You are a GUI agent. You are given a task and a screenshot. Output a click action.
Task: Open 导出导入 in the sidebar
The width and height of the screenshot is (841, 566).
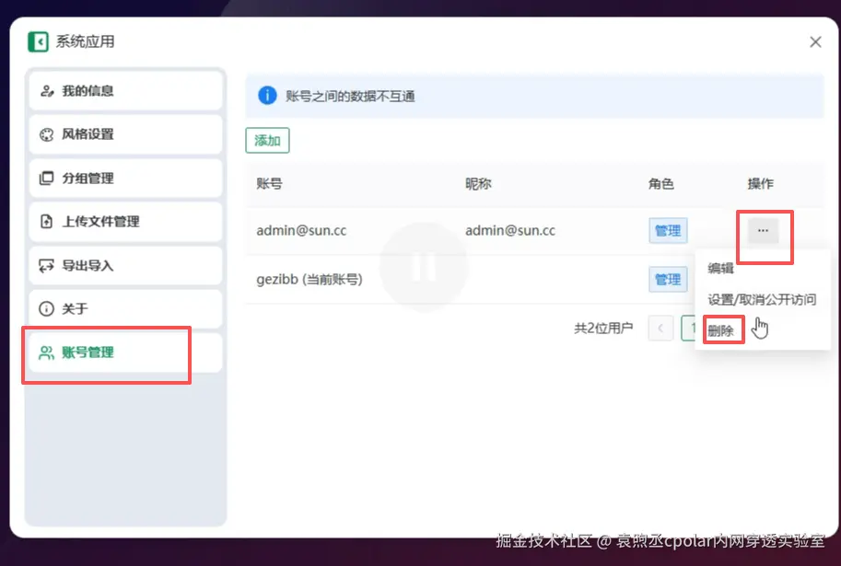pos(125,265)
